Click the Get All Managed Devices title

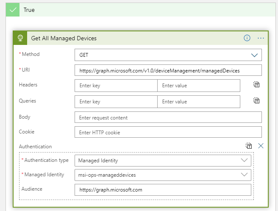pos(64,38)
